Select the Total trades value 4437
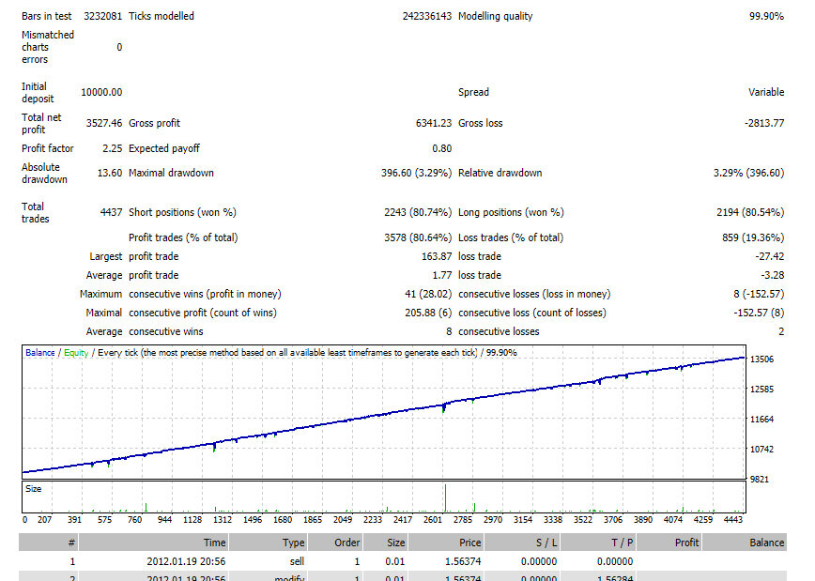Image resolution: width=815 pixels, height=581 pixels. click(x=111, y=212)
